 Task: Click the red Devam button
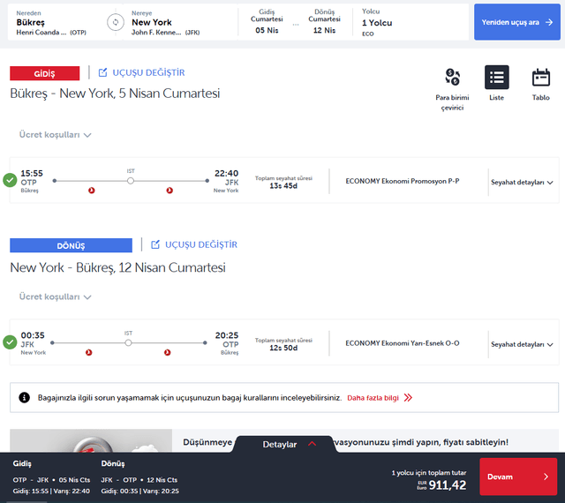tap(518, 477)
